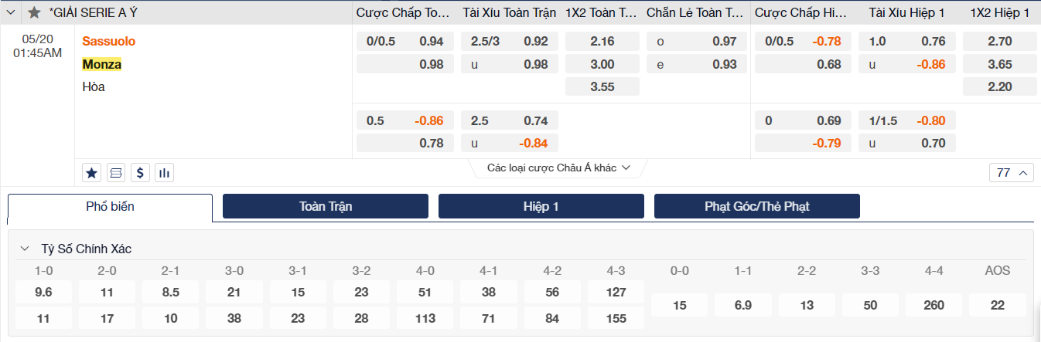Click the Sassuolo team name
Image resolution: width=1041 pixels, height=342 pixels.
click(x=109, y=41)
